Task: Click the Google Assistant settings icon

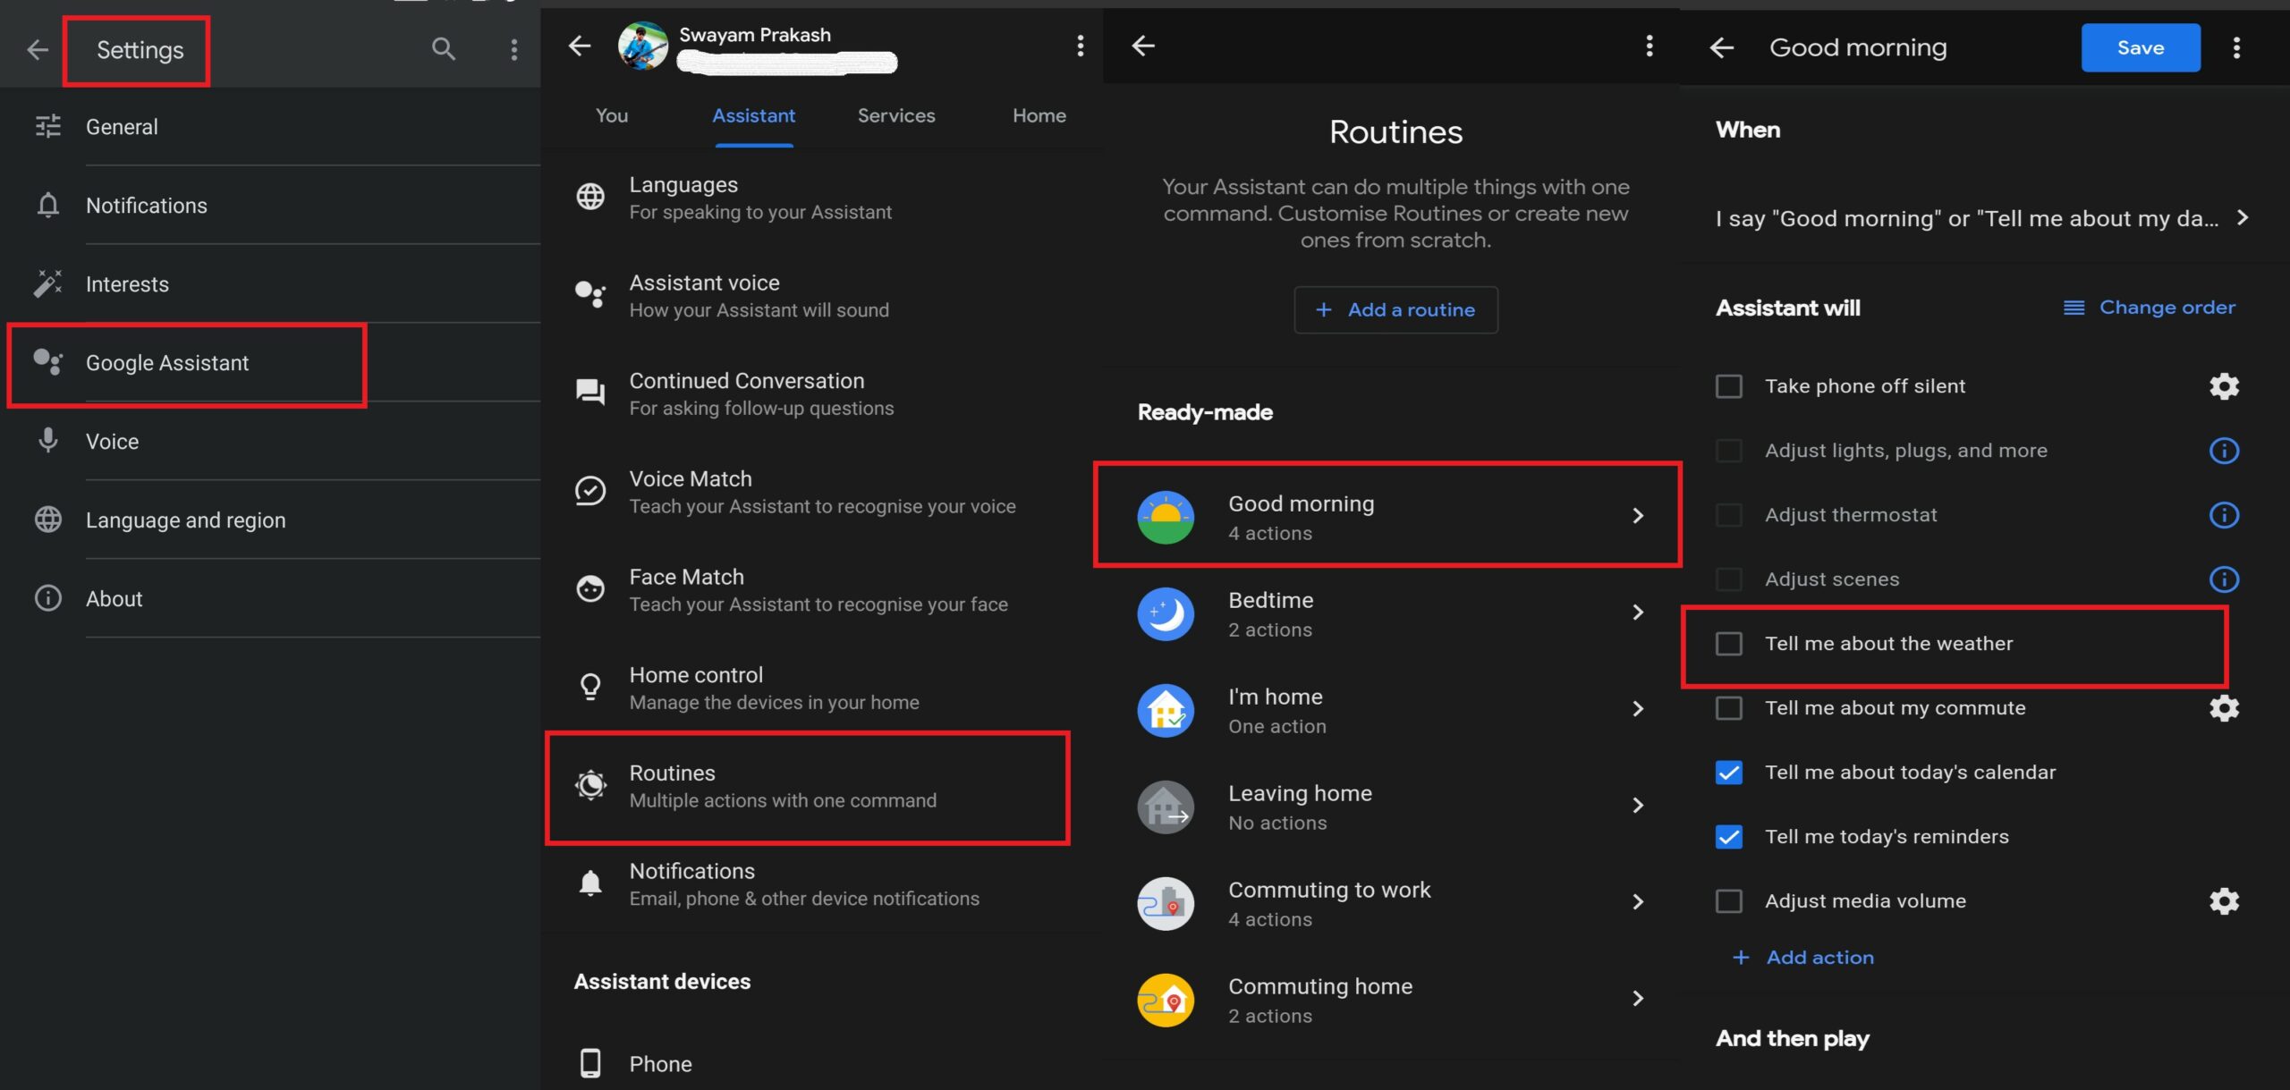Action: 48,362
